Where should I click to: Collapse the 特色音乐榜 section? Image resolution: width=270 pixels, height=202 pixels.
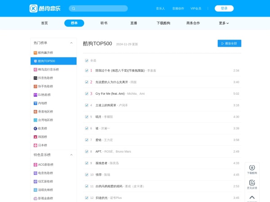71,154
